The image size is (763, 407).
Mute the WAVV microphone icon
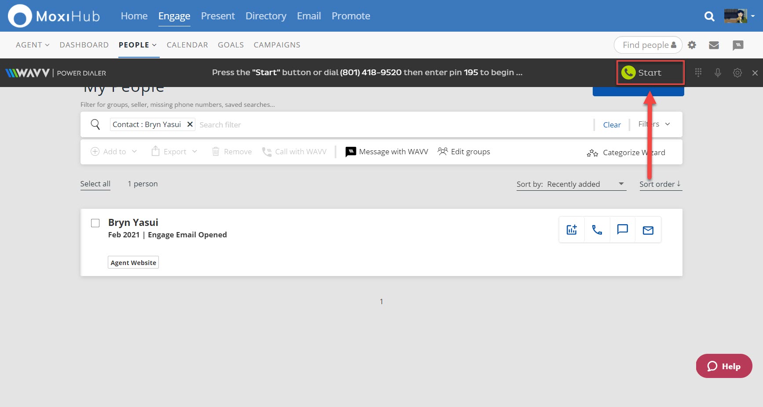718,73
